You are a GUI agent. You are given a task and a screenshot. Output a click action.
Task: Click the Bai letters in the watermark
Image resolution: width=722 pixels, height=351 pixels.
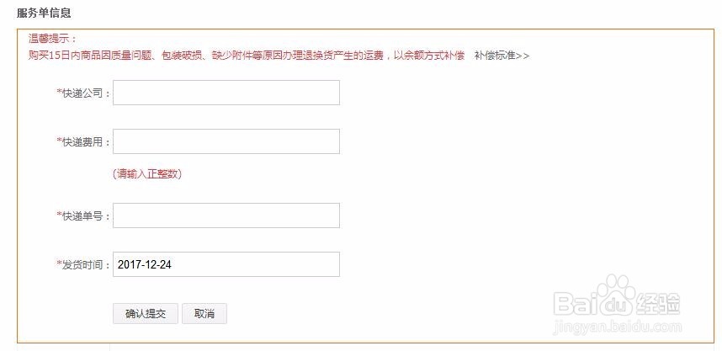(573, 304)
